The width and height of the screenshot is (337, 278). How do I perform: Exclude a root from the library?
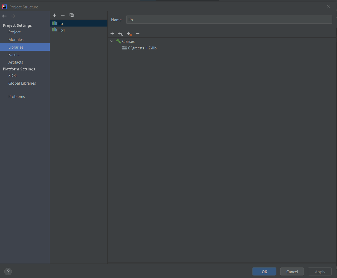(129, 34)
